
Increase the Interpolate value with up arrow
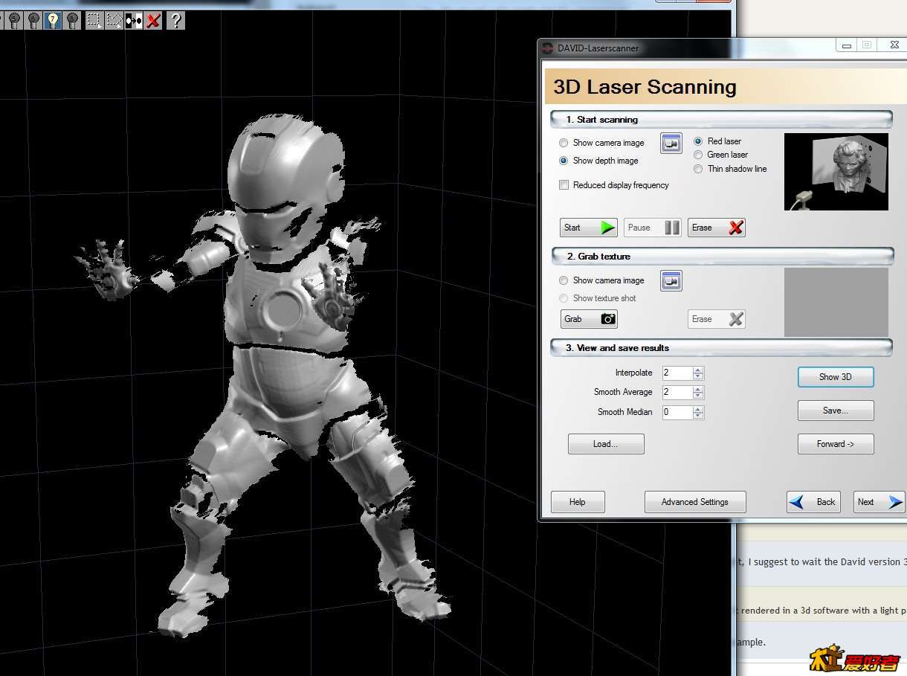(x=698, y=370)
